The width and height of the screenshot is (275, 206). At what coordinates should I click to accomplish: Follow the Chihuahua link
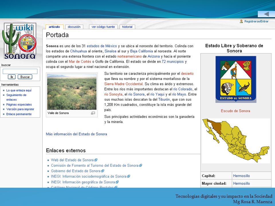tap(78, 51)
